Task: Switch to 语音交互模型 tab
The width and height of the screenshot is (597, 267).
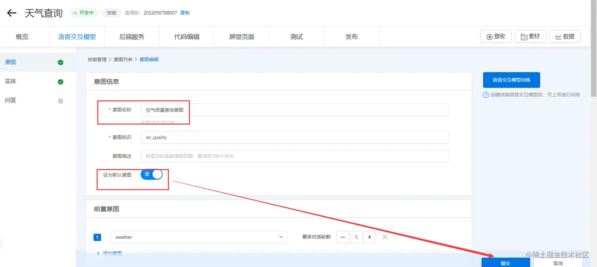Action: pos(77,37)
